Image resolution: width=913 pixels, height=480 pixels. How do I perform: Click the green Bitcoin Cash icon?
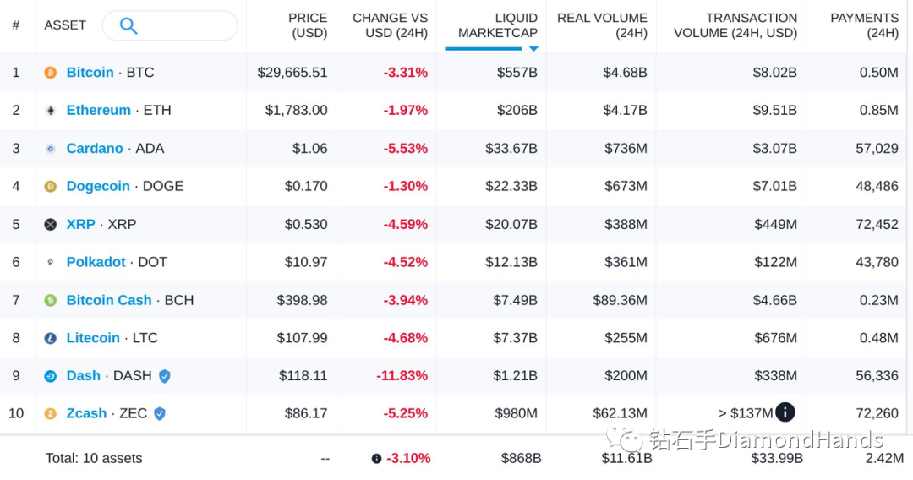pyautogui.click(x=51, y=300)
